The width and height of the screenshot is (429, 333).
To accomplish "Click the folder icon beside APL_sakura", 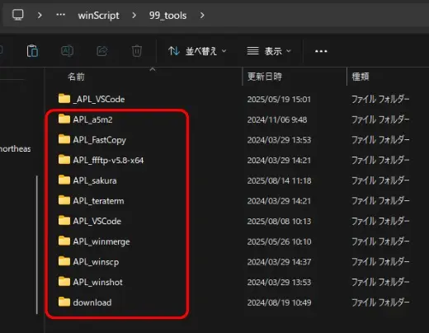I will coord(64,180).
